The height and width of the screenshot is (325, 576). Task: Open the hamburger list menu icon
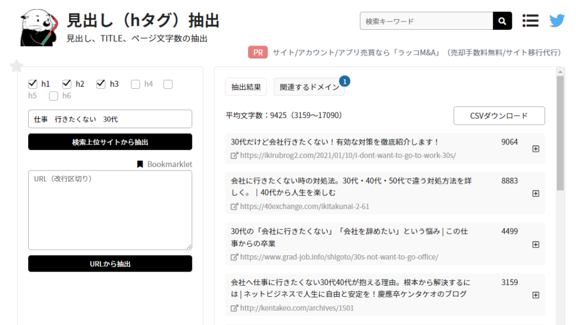530,21
